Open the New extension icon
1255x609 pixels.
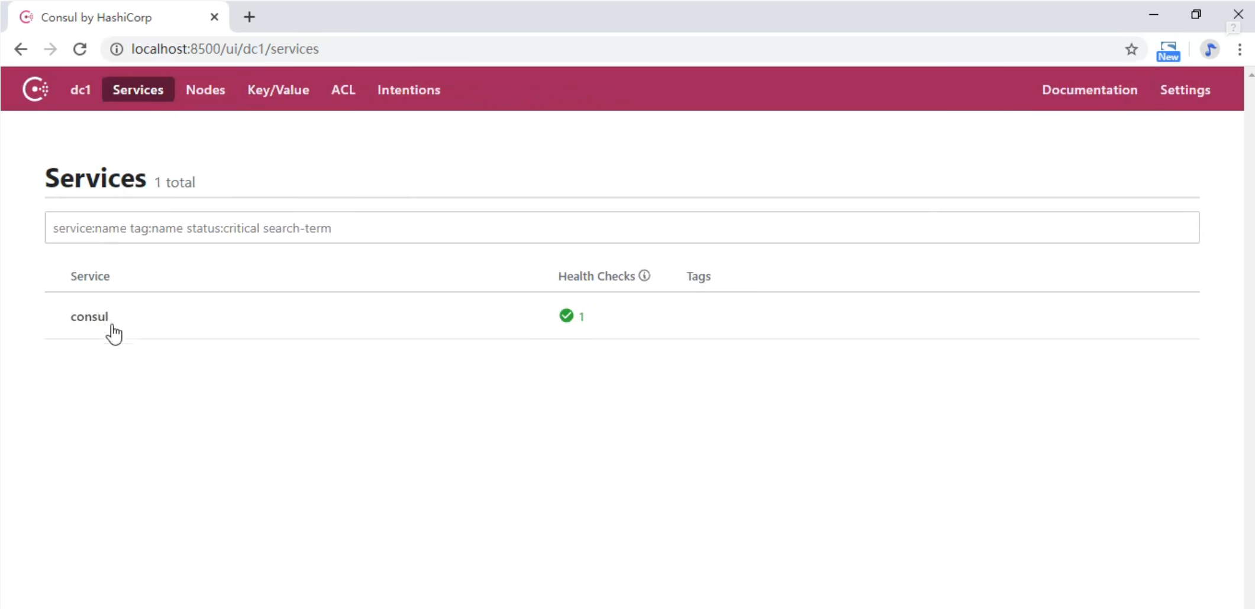coord(1168,51)
